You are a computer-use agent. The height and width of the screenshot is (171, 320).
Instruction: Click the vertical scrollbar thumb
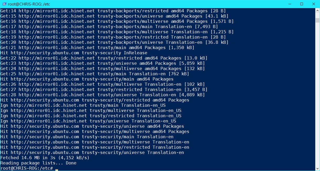pos(318,20)
